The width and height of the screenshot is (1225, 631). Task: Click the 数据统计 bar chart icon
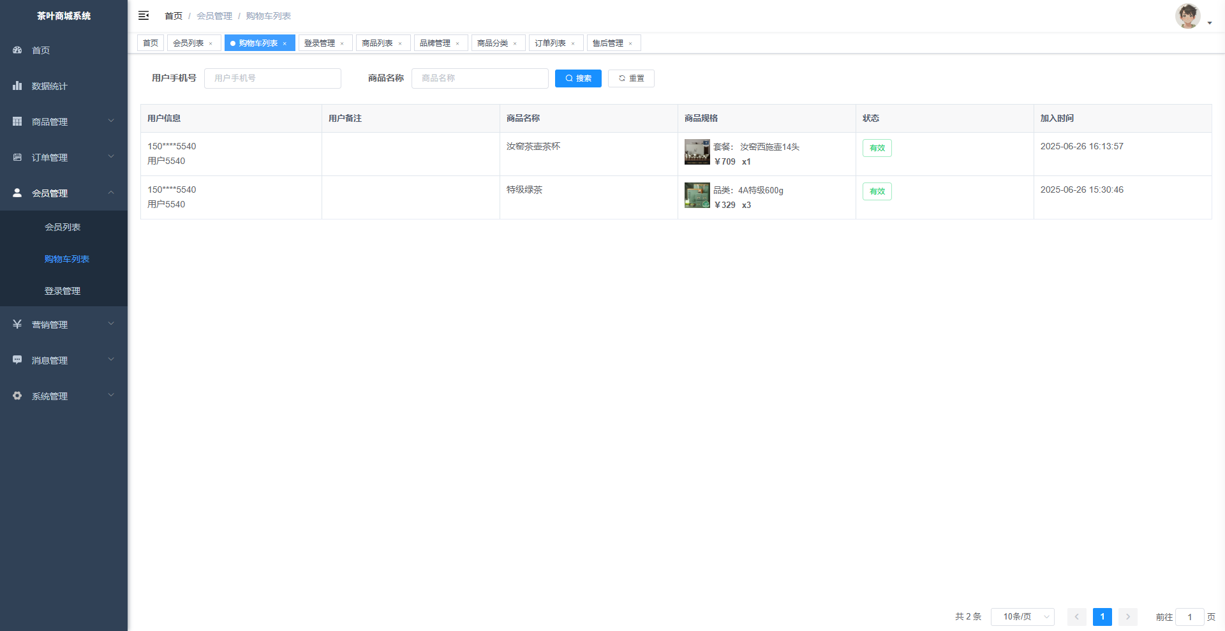17,85
